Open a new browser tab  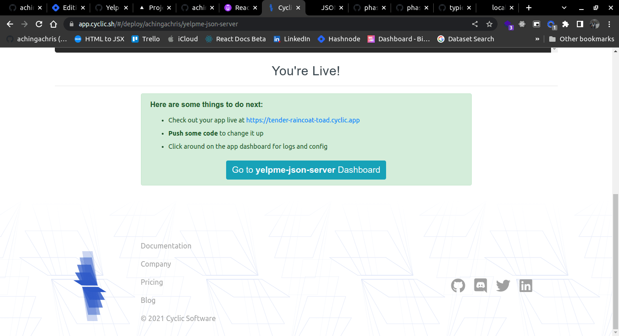pos(528,8)
